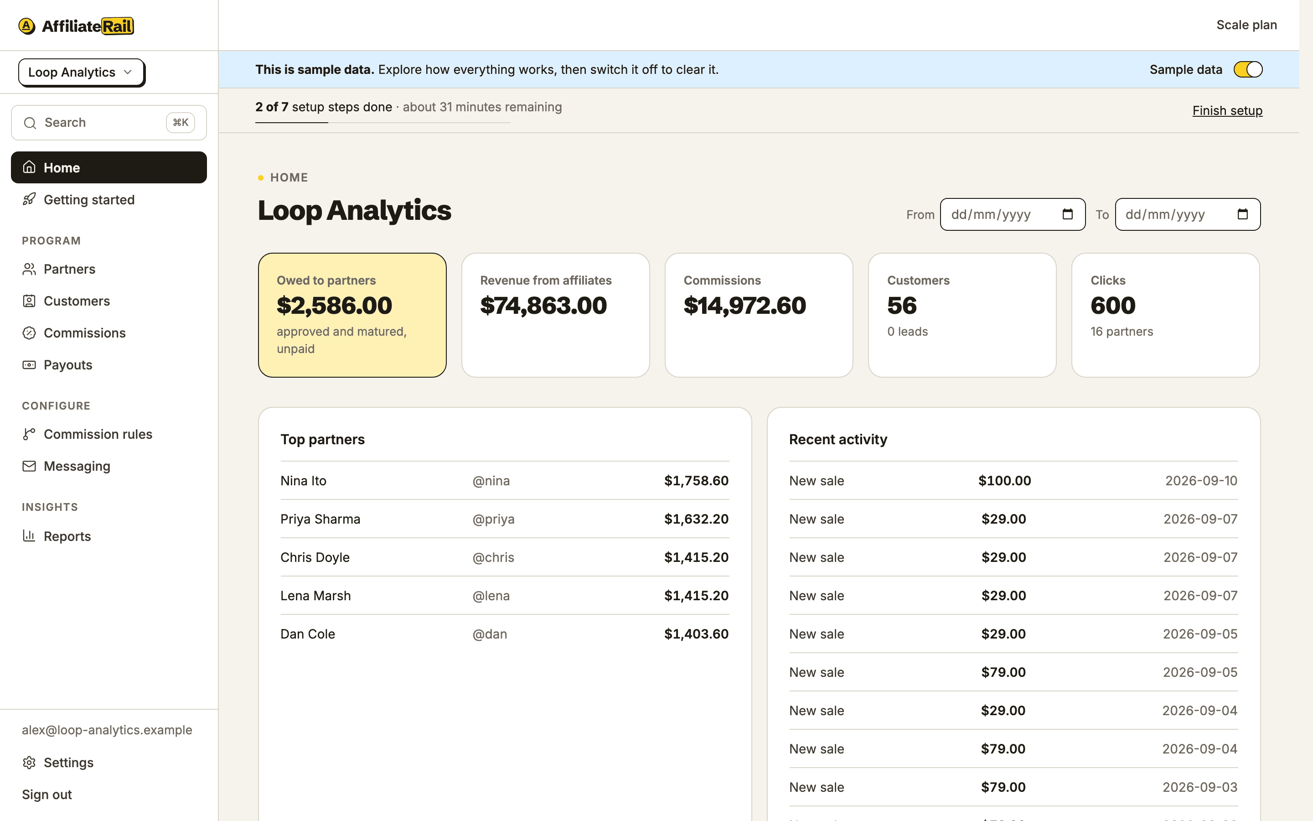Click the Reports bar chart icon
Screen dimensions: 1313x821
tap(29, 536)
